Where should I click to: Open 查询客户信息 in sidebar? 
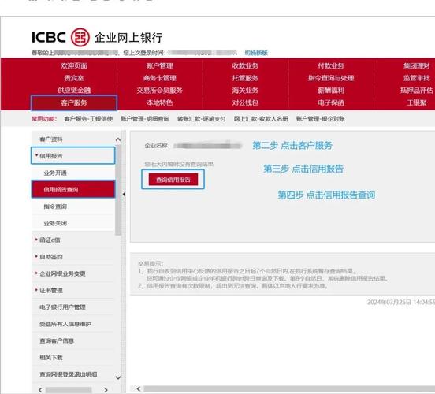(57, 340)
